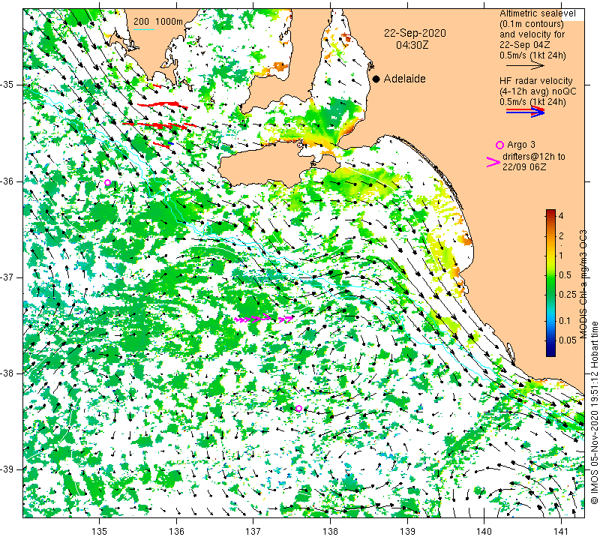
Task: Click the 'Altimetric sealevel' legend title
Action: 537,13
